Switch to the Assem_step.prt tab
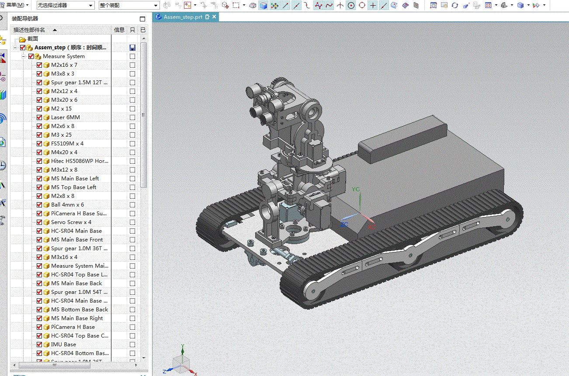The height and width of the screenshot is (376, 569). (x=183, y=17)
